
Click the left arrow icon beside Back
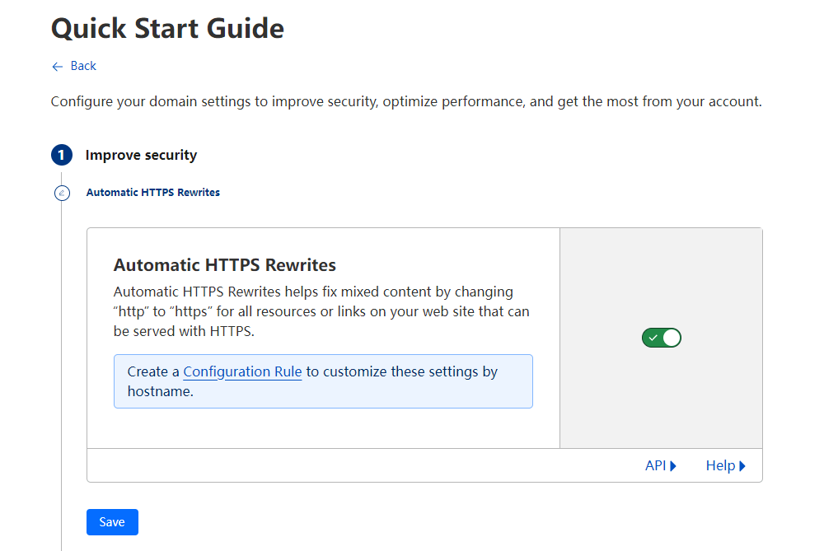(57, 67)
